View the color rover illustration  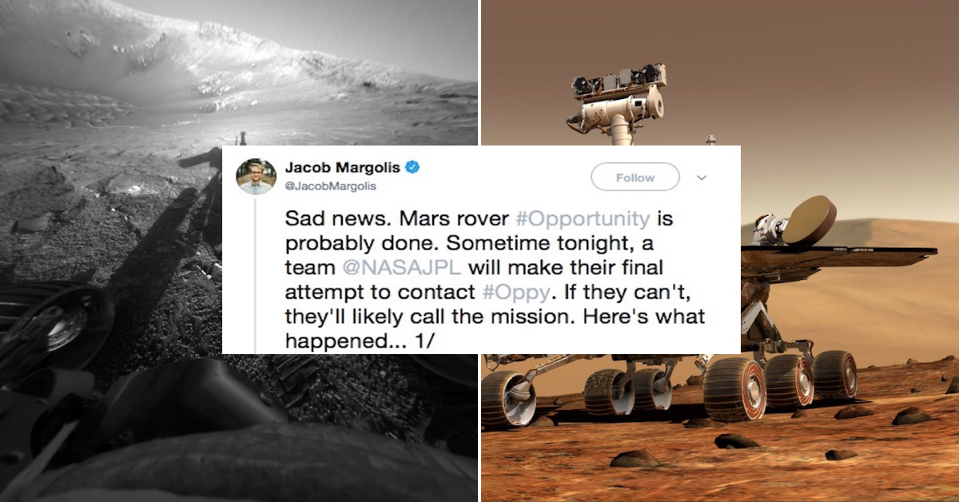pos(720,251)
